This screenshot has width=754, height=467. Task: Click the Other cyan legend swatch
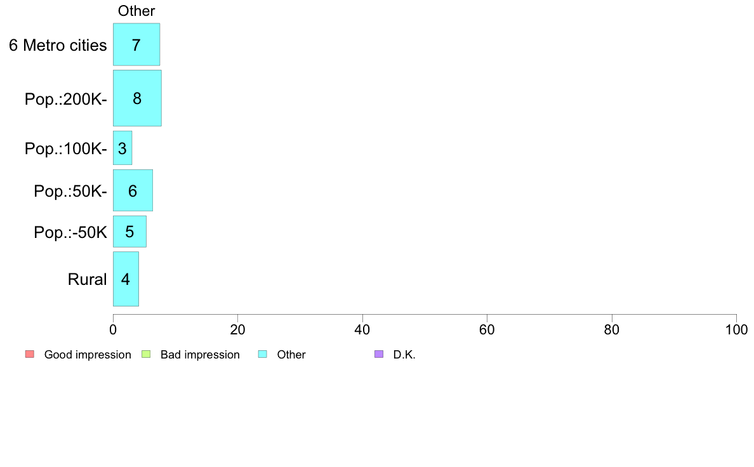pyautogui.click(x=263, y=355)
